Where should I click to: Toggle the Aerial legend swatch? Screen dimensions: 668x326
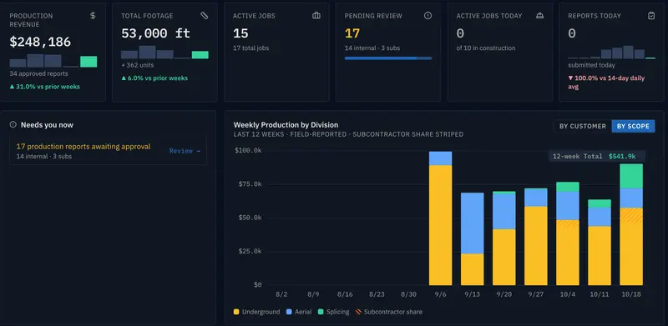click(x=289, y=312)
